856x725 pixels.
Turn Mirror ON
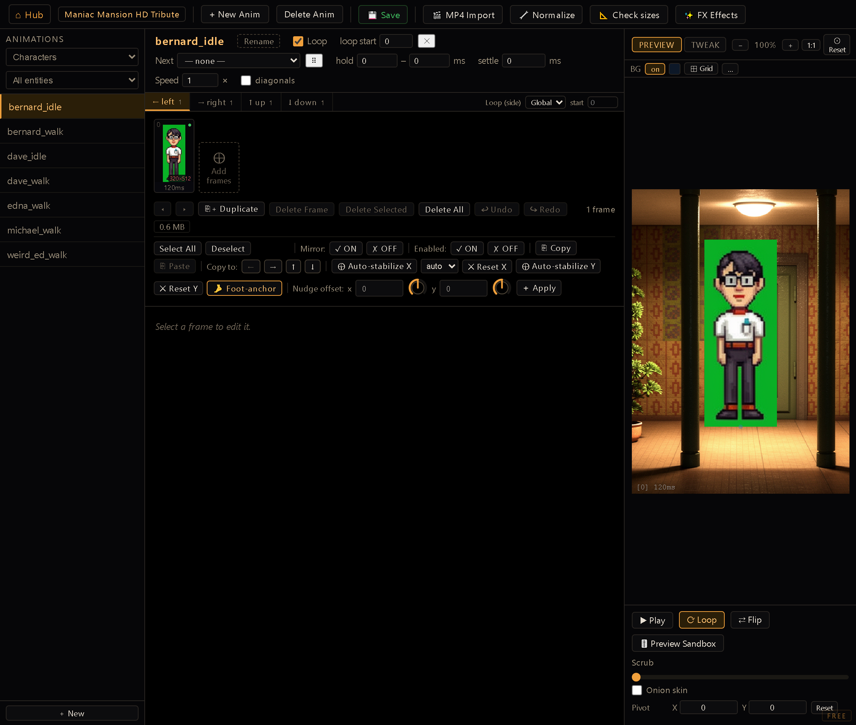pos(346,249)
